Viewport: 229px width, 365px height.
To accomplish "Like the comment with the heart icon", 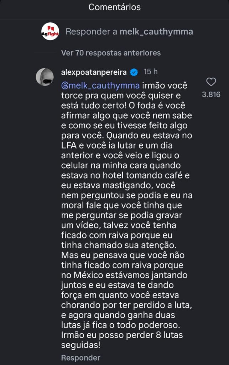I will 211,82.
